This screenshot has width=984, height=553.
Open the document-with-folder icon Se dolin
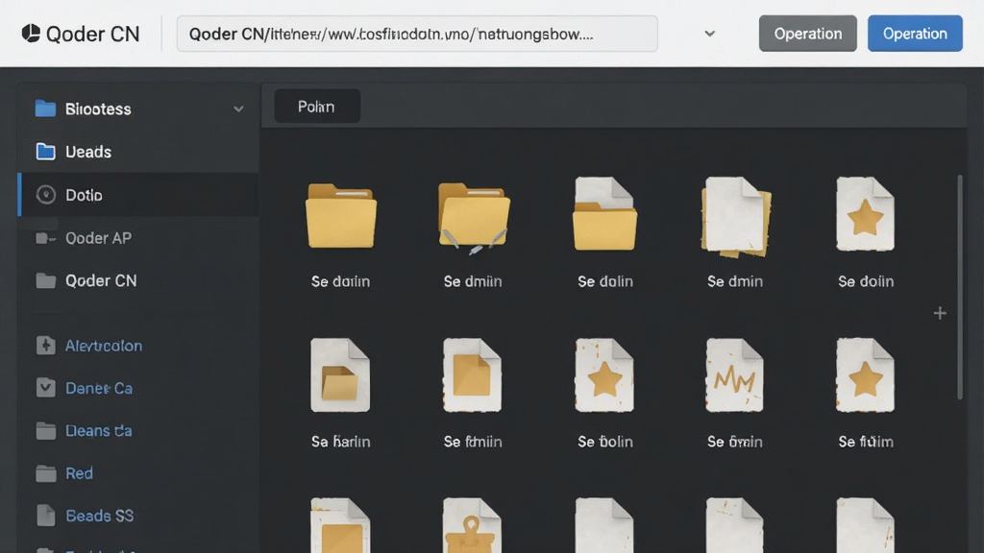(605, 214)
